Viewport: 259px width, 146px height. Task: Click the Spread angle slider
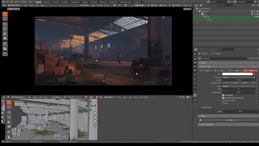pos(240,112)
